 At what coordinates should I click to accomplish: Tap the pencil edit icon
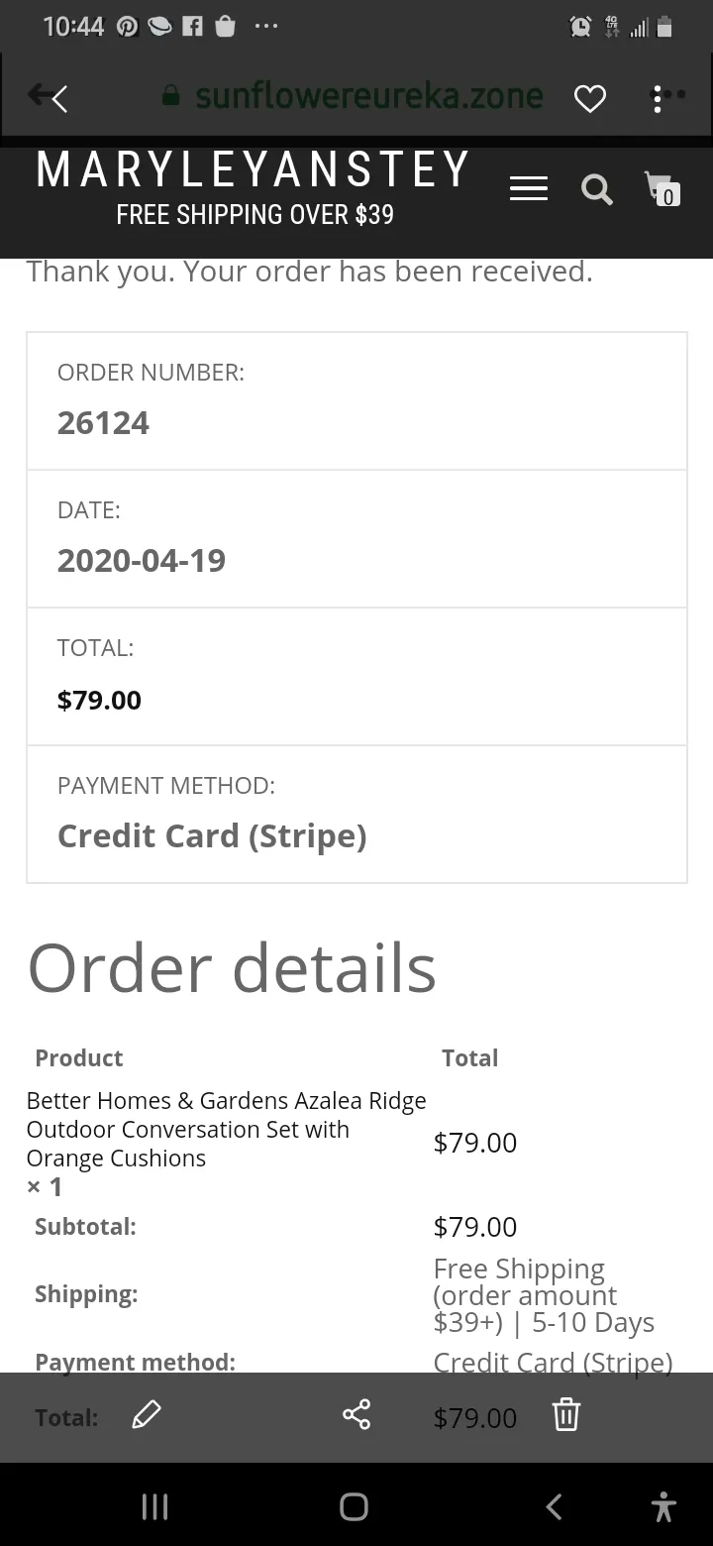click(146, 1415)
